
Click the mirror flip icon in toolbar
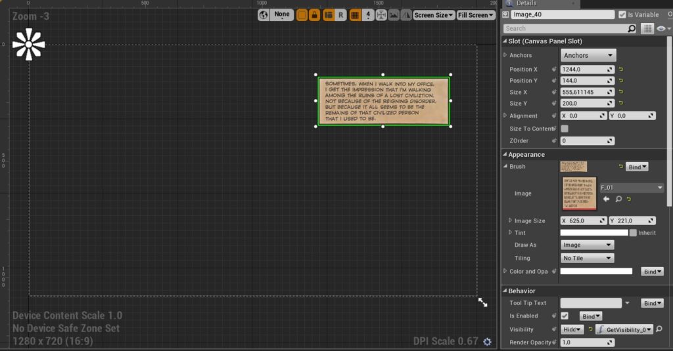(406, 15)
